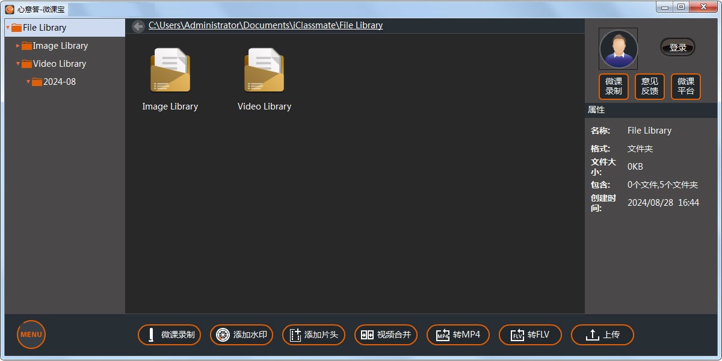Minimize the 心意答-微课宝 window
Screen dimensions: 722x361
664,7
